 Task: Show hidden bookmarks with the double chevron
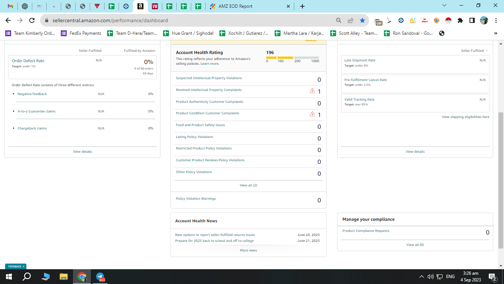496,33
